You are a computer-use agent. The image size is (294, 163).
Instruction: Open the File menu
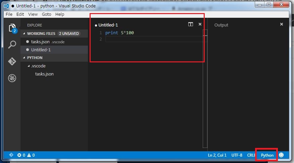(x=9, y=14)
